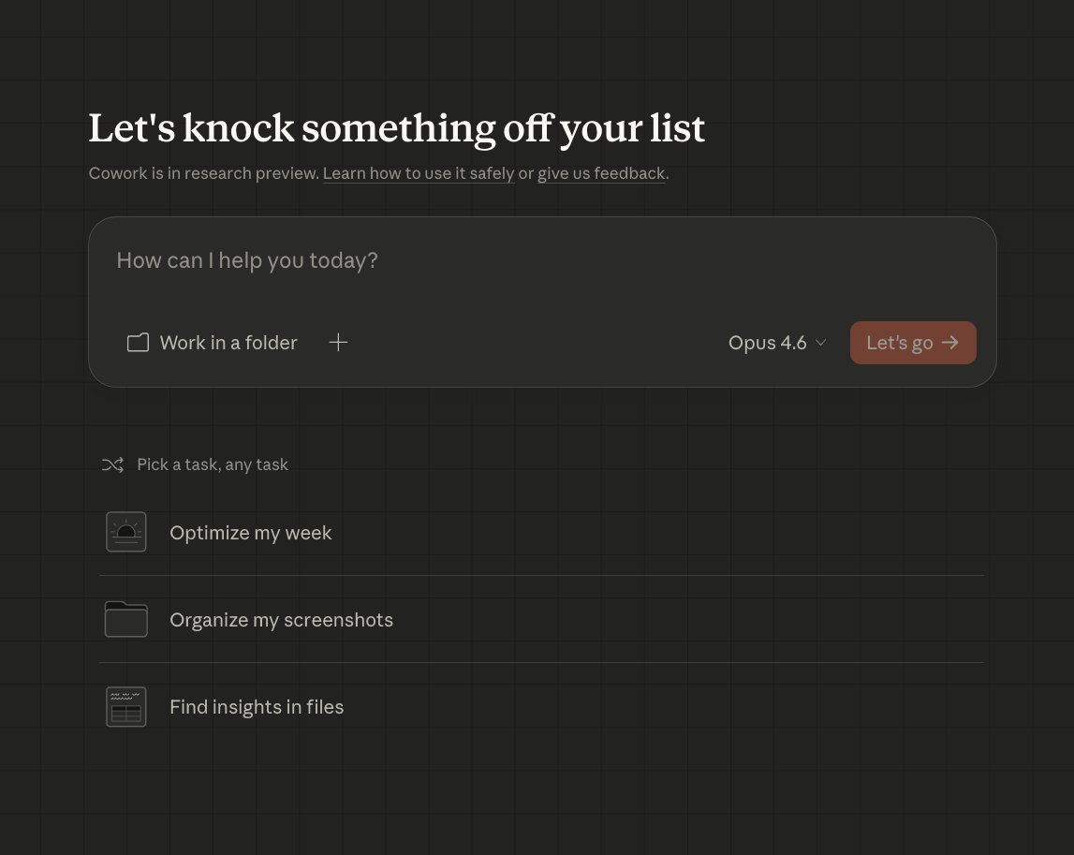The image size is (1074, 855).
Task: Open the Learn how to use it safely link
Action: (x=419, y=173)
